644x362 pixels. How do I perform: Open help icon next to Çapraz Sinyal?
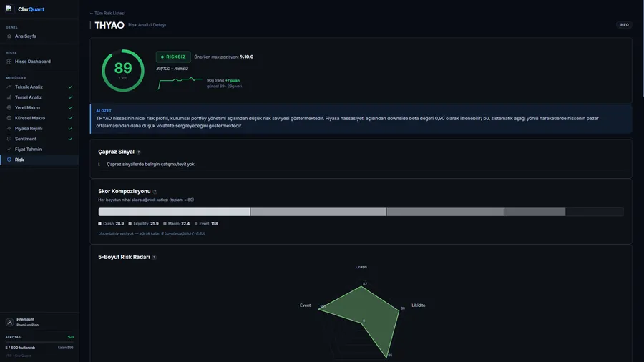tap(139, 152)
